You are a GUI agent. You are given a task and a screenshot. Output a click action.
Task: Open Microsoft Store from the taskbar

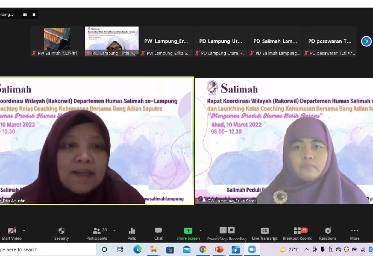coord(170,249)
